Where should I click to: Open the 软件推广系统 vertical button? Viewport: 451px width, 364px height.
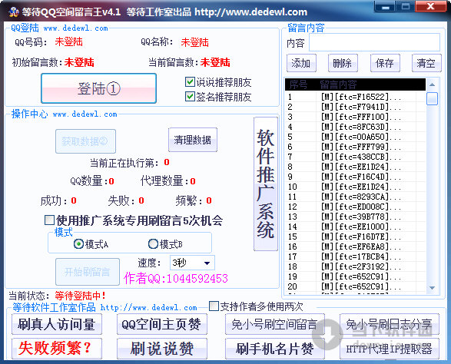click(x=266, y=184)
